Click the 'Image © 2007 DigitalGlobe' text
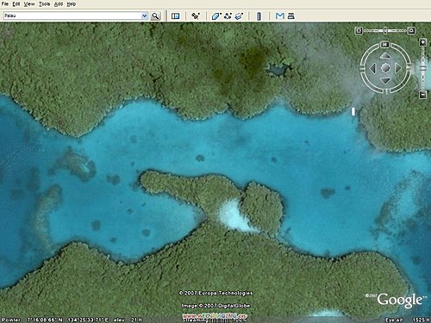The width and height of the screenshot is (431, 323). [215, 306]
